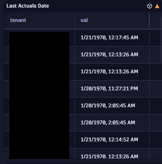Image resolution: width=162 pixels, height=164 pixels.
Task: Sort by the tenant column header
Action: (x=18, y=20)
